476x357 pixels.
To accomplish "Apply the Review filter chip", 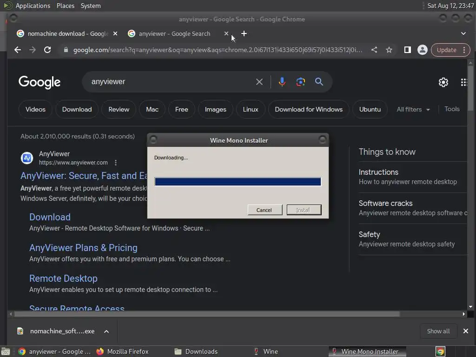I will click(119, 109).
